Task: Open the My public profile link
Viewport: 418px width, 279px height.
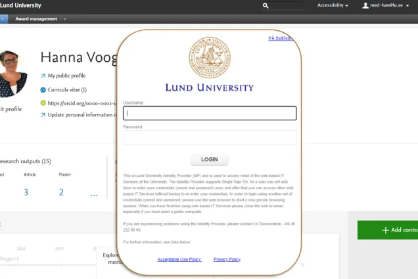Action: pyautogui.click(x=66, y=76)
